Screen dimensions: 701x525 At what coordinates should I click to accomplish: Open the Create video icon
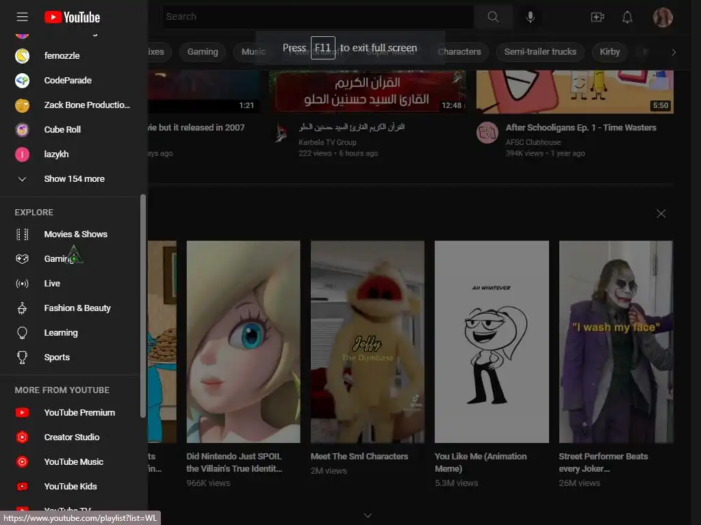tap(597, 17)
